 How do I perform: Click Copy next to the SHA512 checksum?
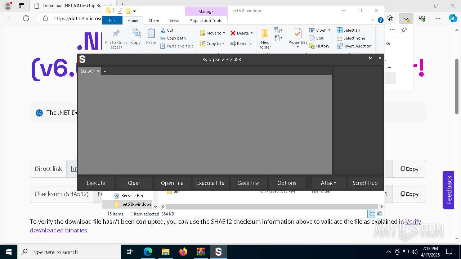[409, 194]
